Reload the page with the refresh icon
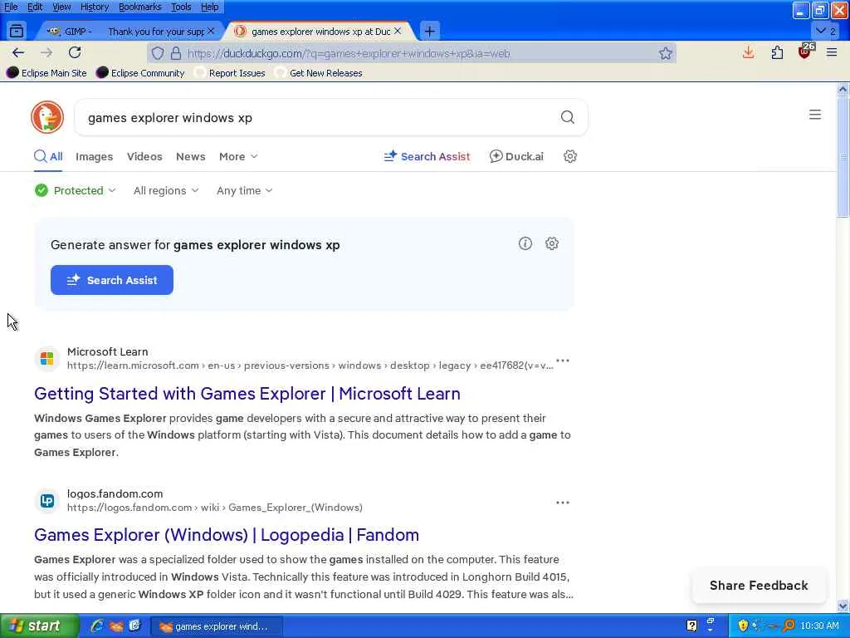Viewport: 850px width, 638px height. point(75,52)
